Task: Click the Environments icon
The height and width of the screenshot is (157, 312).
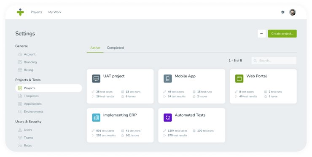Action: 20,112
